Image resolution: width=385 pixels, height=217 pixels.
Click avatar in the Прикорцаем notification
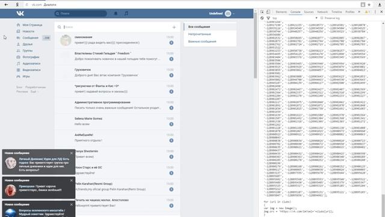[11, 190]
